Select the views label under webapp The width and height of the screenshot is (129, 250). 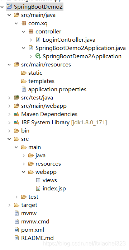coord(50,180)
